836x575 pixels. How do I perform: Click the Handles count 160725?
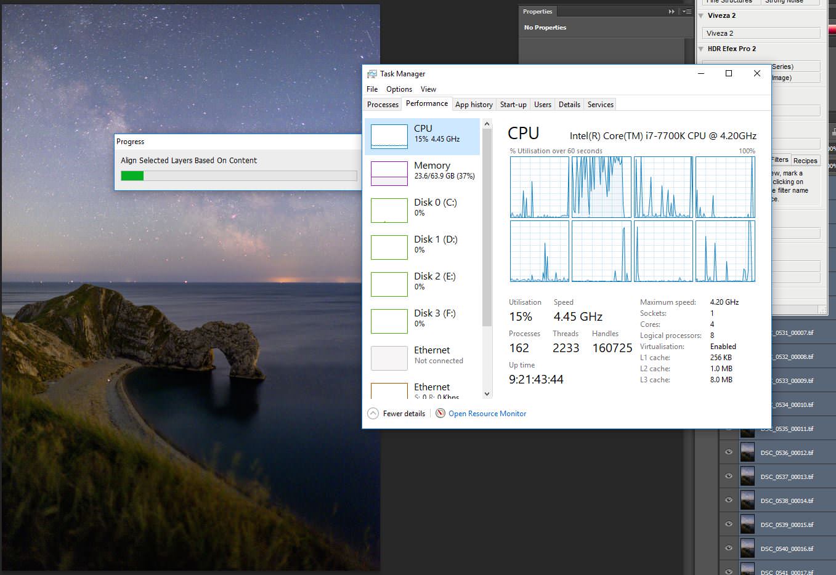(x=612, y=348)
